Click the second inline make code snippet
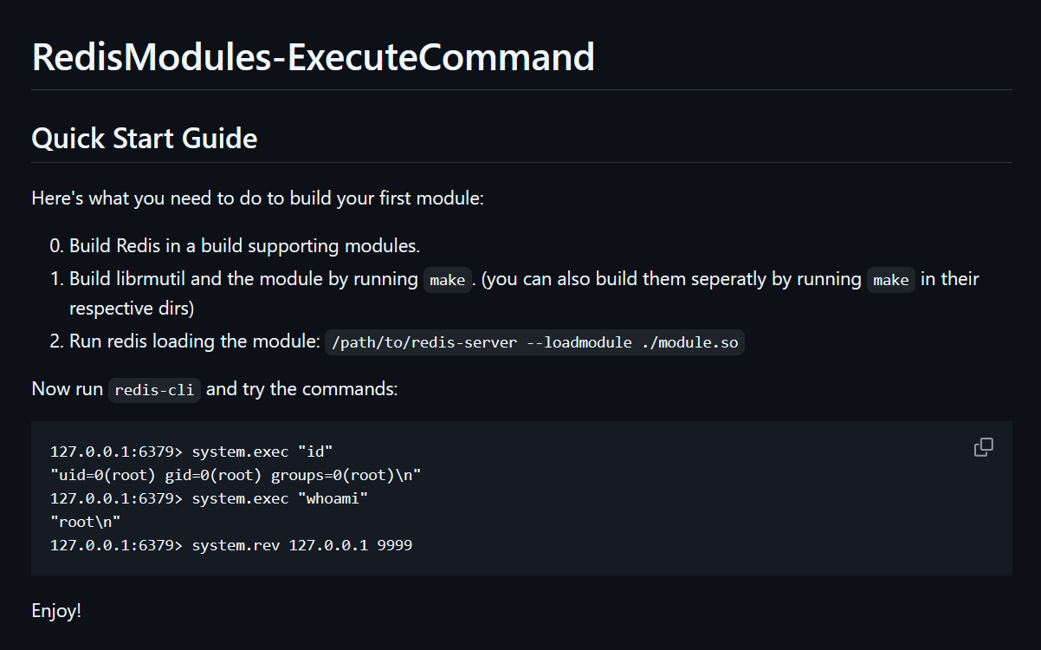This screenshot has width=1041, height=650. [x=891, y=280]
